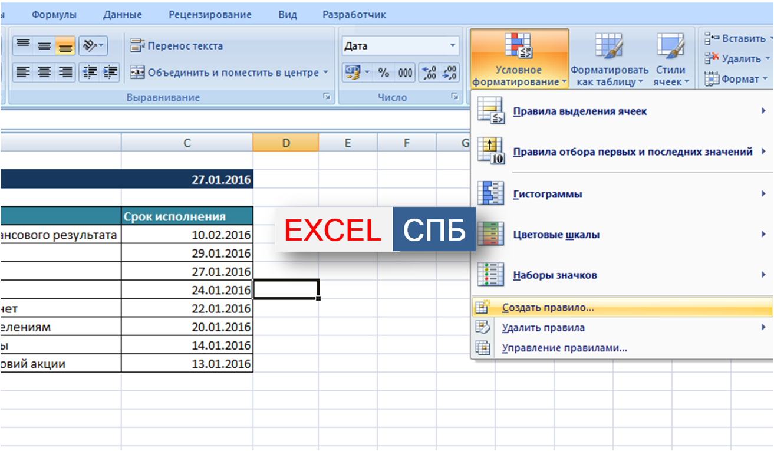
Task: Toggle Перенос текста wrap option
Action: coord(177,46)
